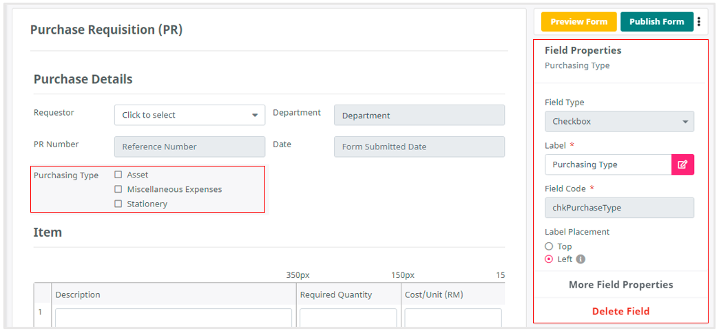Click the info icon beside Left

tap(581, 259)
